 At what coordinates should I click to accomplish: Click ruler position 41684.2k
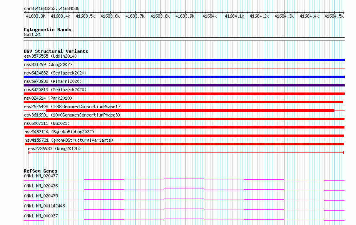259,16
